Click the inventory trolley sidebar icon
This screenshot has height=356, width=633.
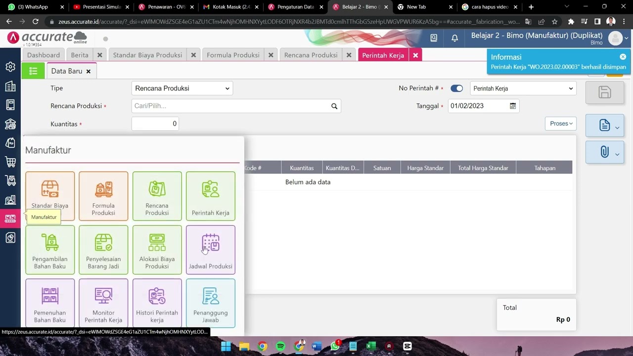tap(10, 180)
